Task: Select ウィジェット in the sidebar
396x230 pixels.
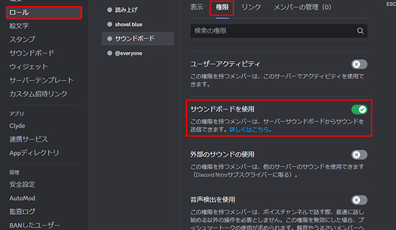Action: [x=29, y=66]
